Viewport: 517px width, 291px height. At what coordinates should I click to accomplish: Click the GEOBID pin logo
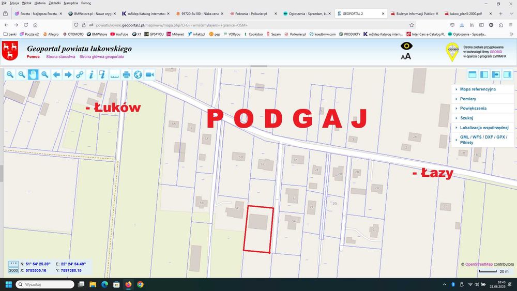click(x=452, y=52)
